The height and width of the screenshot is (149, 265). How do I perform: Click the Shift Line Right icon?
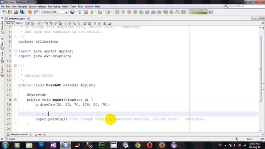click(x=89, y=23)
